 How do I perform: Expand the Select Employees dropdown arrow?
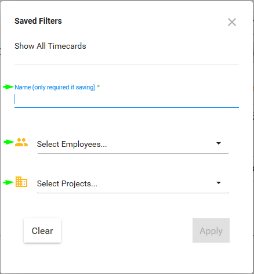[219, 143]
